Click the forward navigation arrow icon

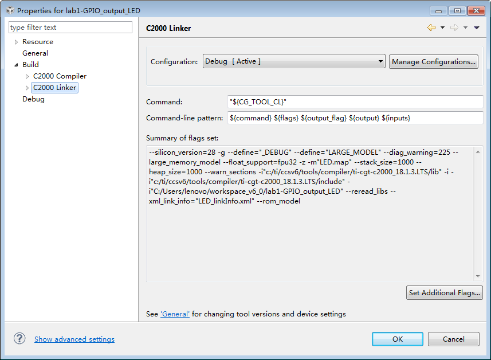click(x=454, y=28)
